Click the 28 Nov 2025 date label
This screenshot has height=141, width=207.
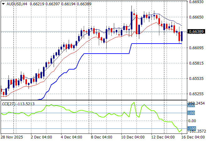click(x=12, y=137)
